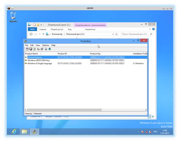Open the Find tool in ProduKey toolbar
Screen dimensions: 180x142
46,49
